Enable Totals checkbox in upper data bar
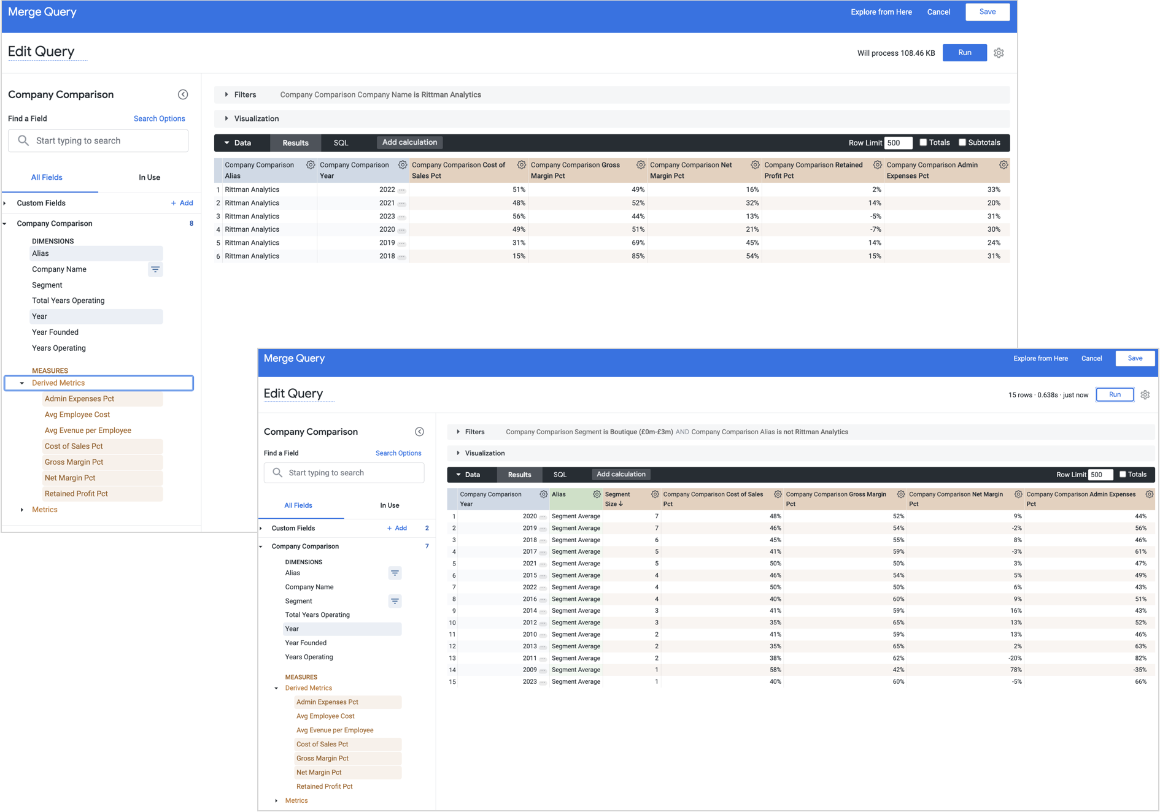 (x=923, y=142)
